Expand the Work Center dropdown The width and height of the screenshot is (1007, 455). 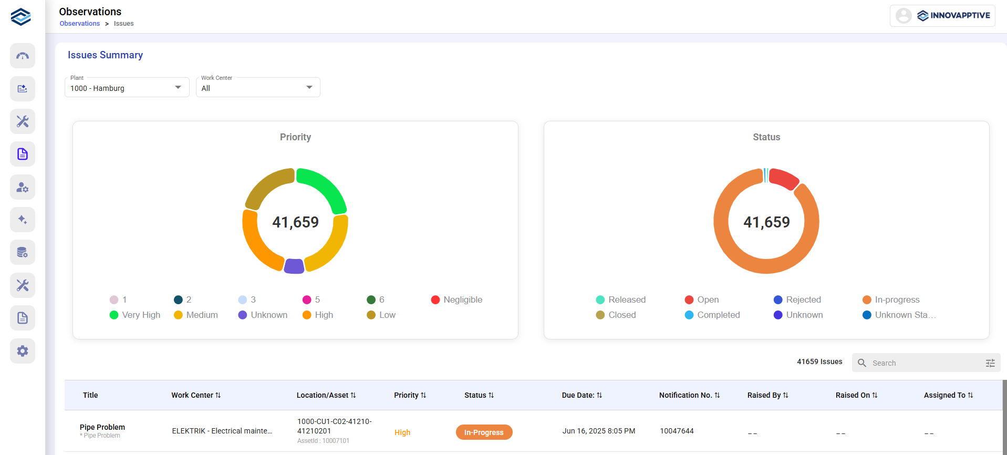[x=258, y=88]
